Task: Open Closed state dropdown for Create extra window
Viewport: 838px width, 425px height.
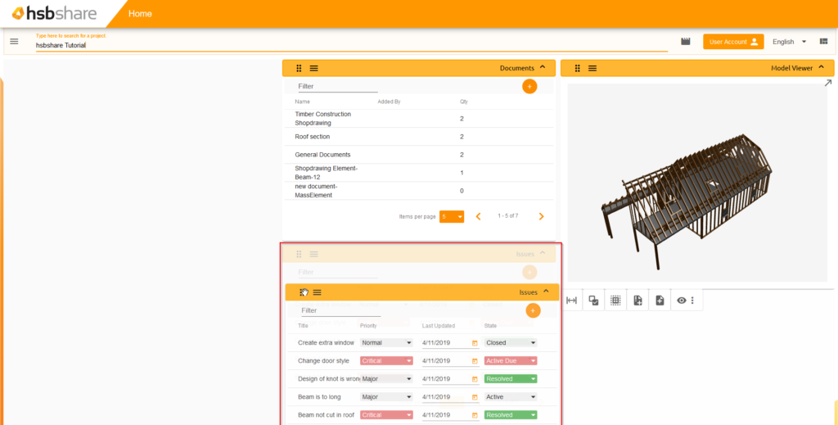Action: click(x=511, y=342)
